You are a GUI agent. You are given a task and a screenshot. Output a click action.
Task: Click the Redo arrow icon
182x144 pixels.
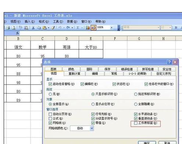(68, 28)
